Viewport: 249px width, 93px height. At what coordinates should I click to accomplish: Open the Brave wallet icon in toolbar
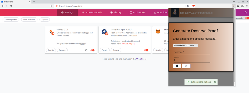(x=242, y=6)
